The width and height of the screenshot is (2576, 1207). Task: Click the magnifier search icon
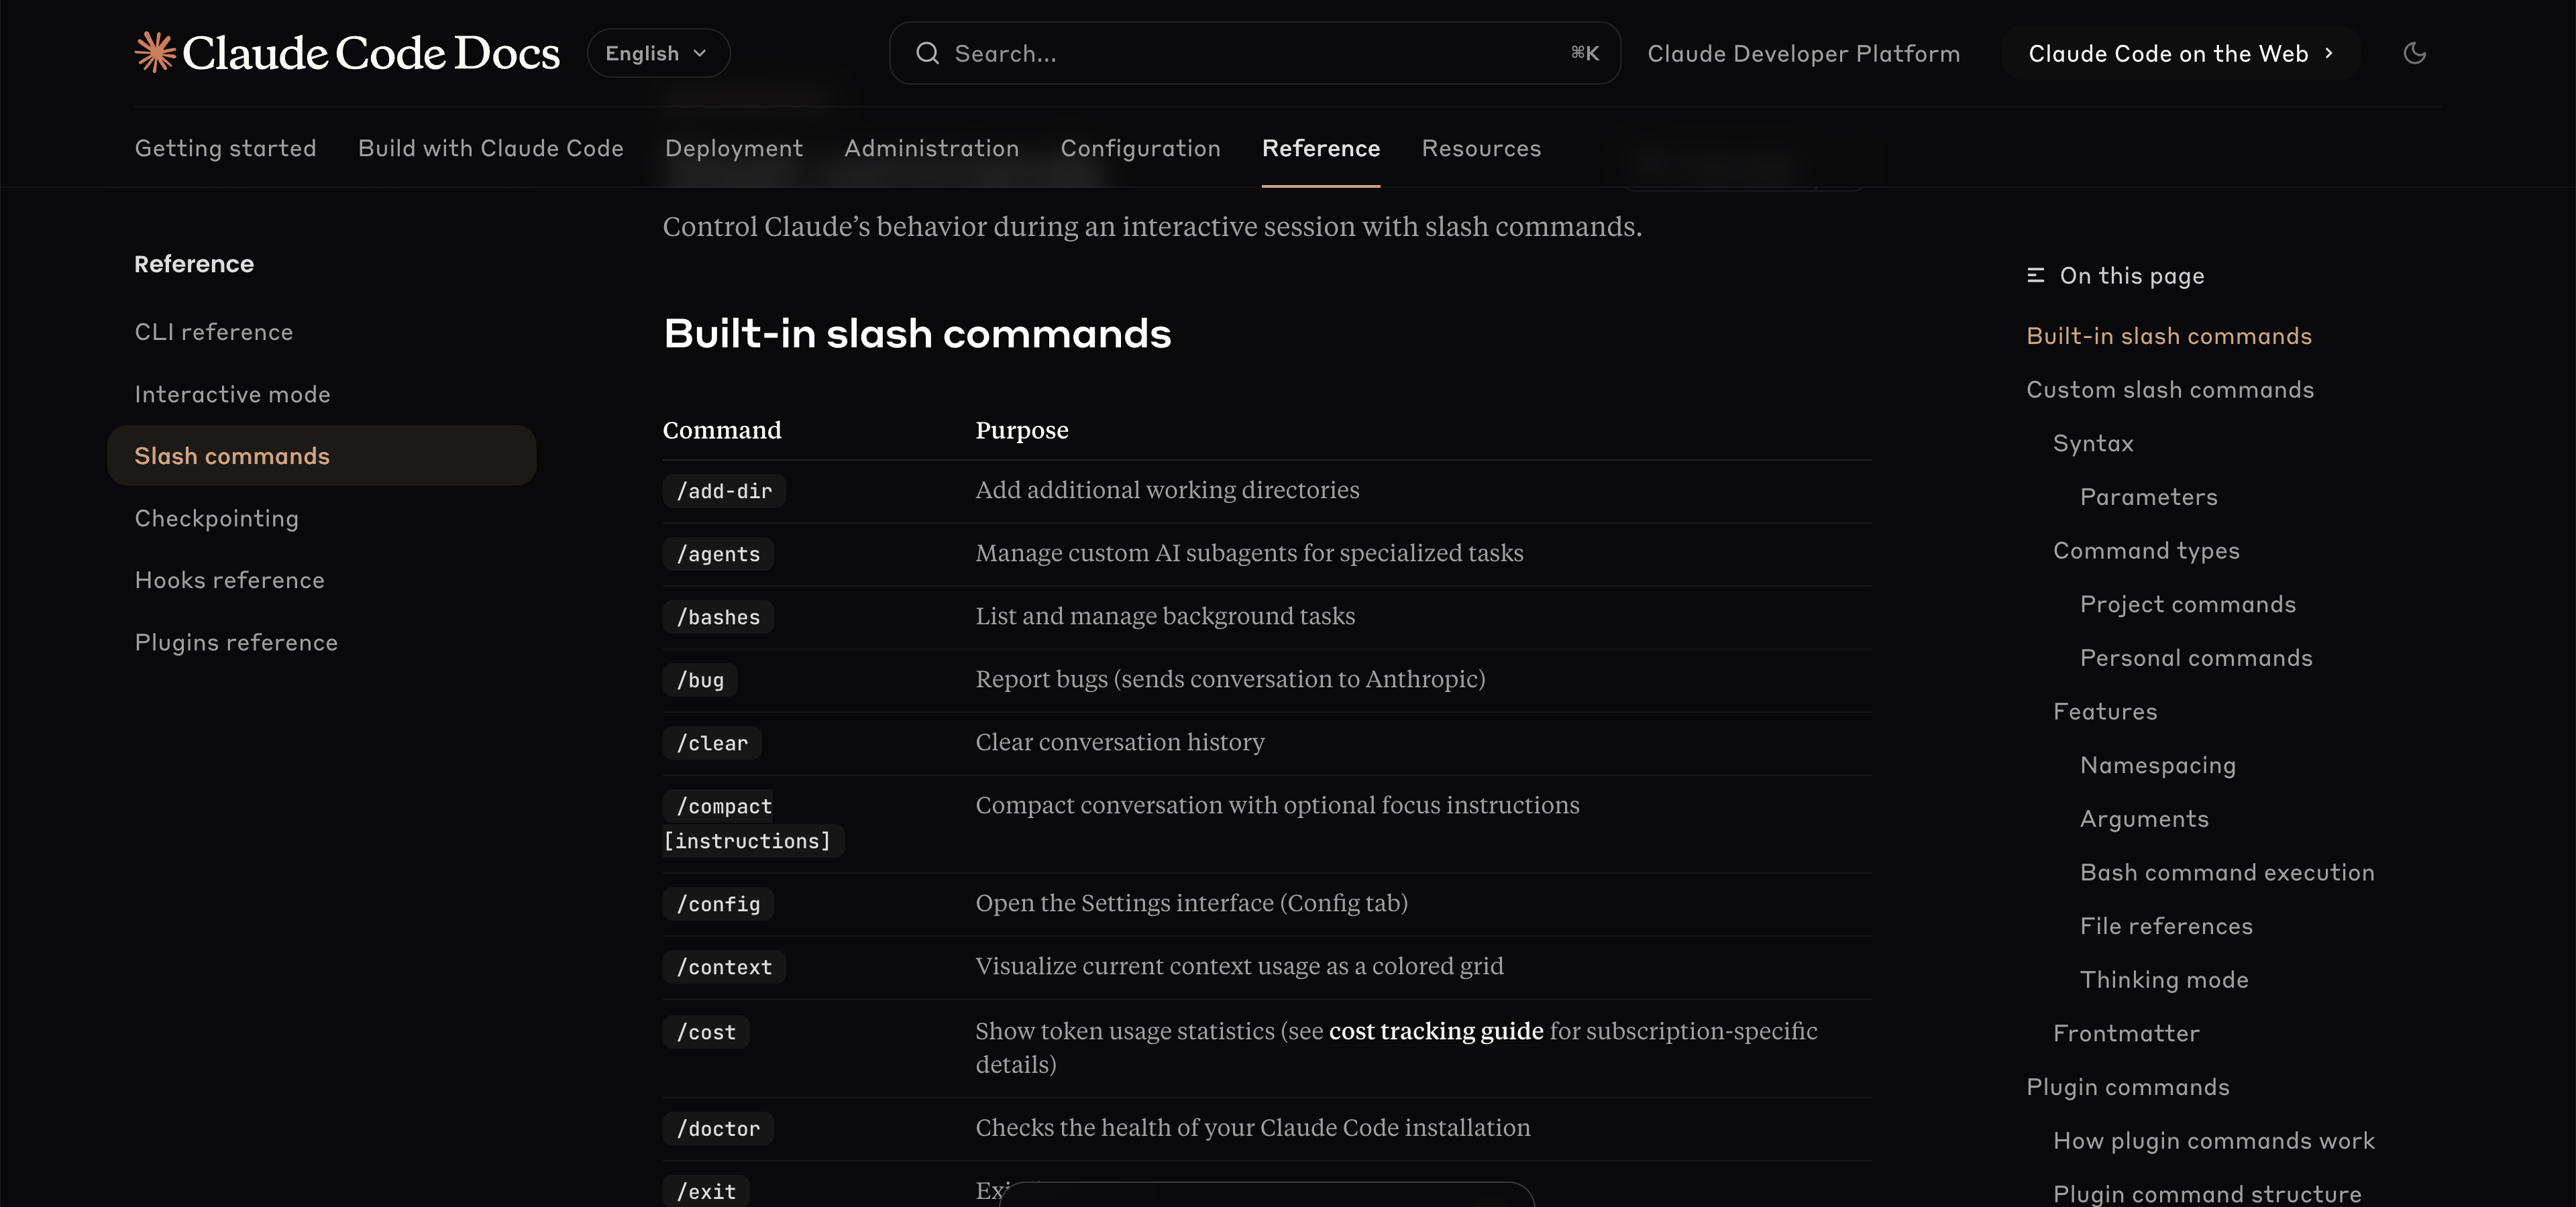(927, 53)
